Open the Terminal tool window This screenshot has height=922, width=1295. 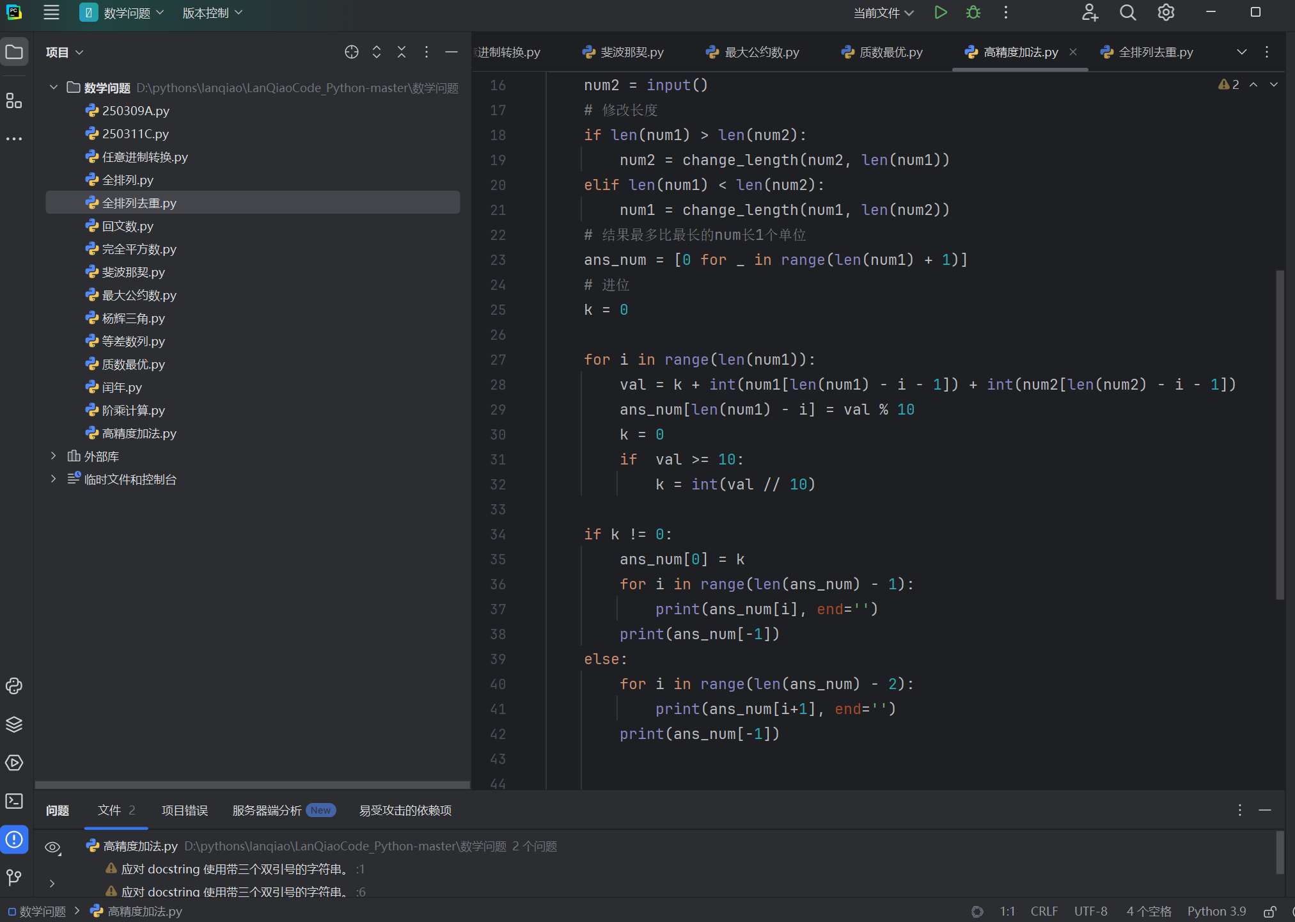point(14,801)
